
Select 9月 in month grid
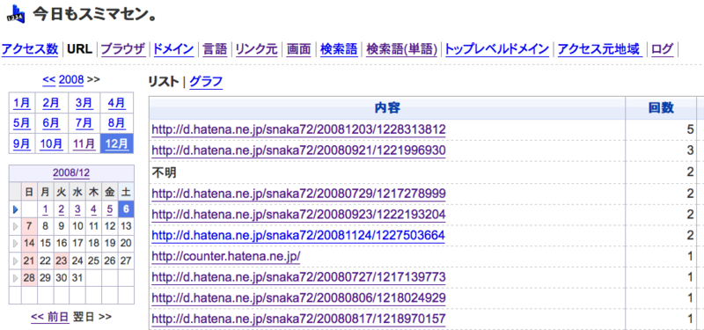(21, 143)
